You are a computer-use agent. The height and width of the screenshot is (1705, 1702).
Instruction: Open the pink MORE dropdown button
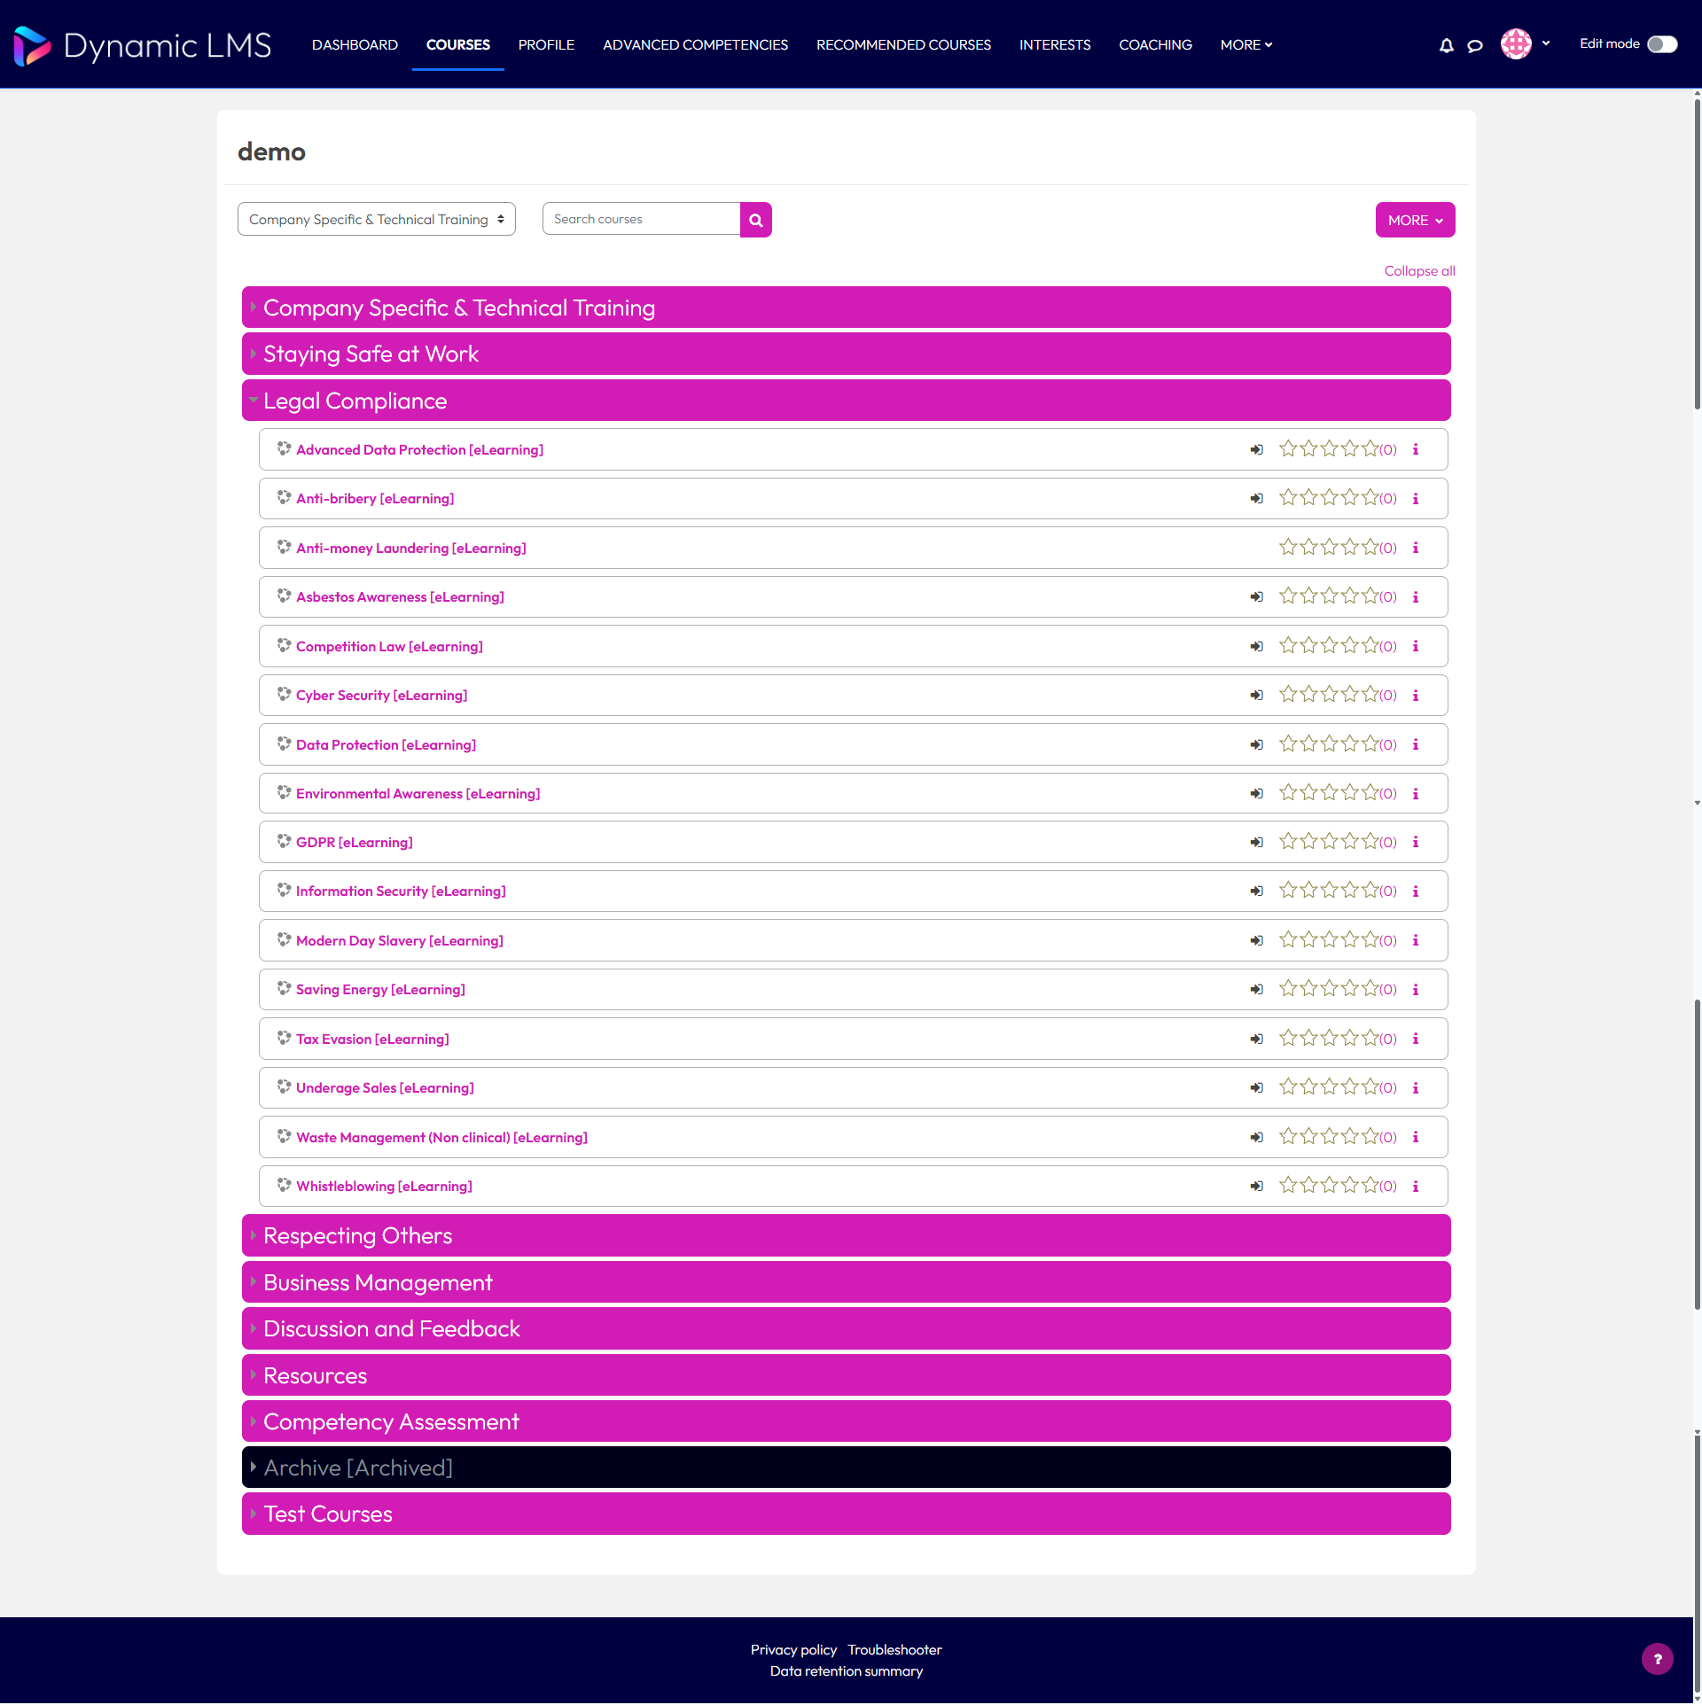(1415, 220)
